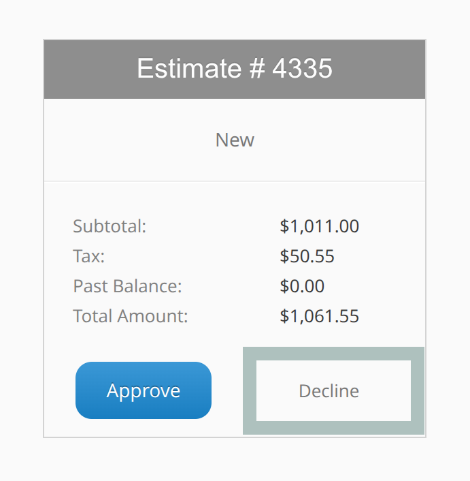Click the Past Balance label

coord(127,286)
